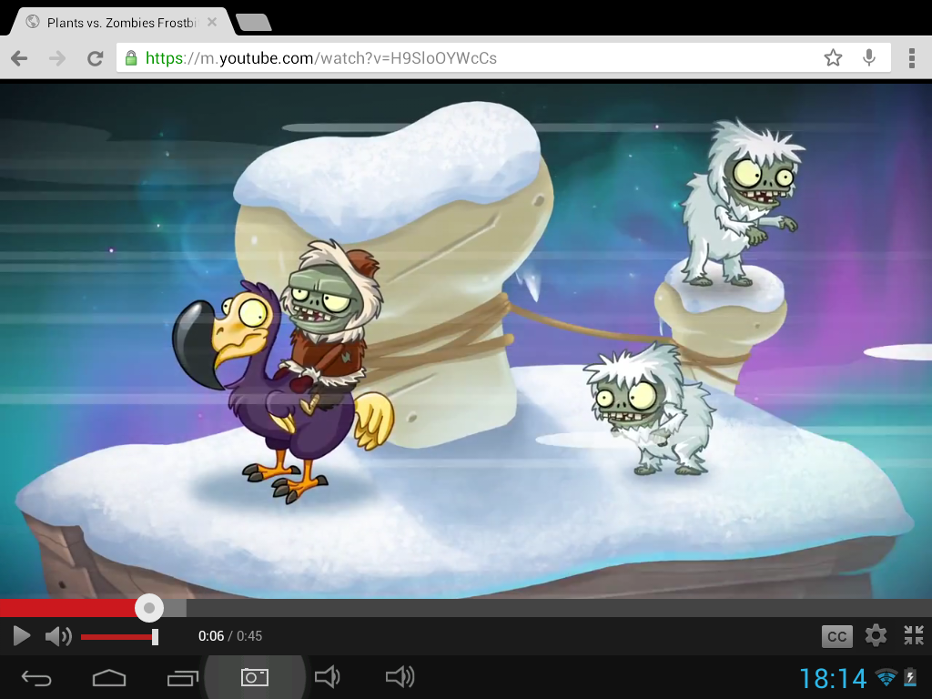Go back using the browser back arrow
The width and height of the screenshot is (932, 699).
20,58
